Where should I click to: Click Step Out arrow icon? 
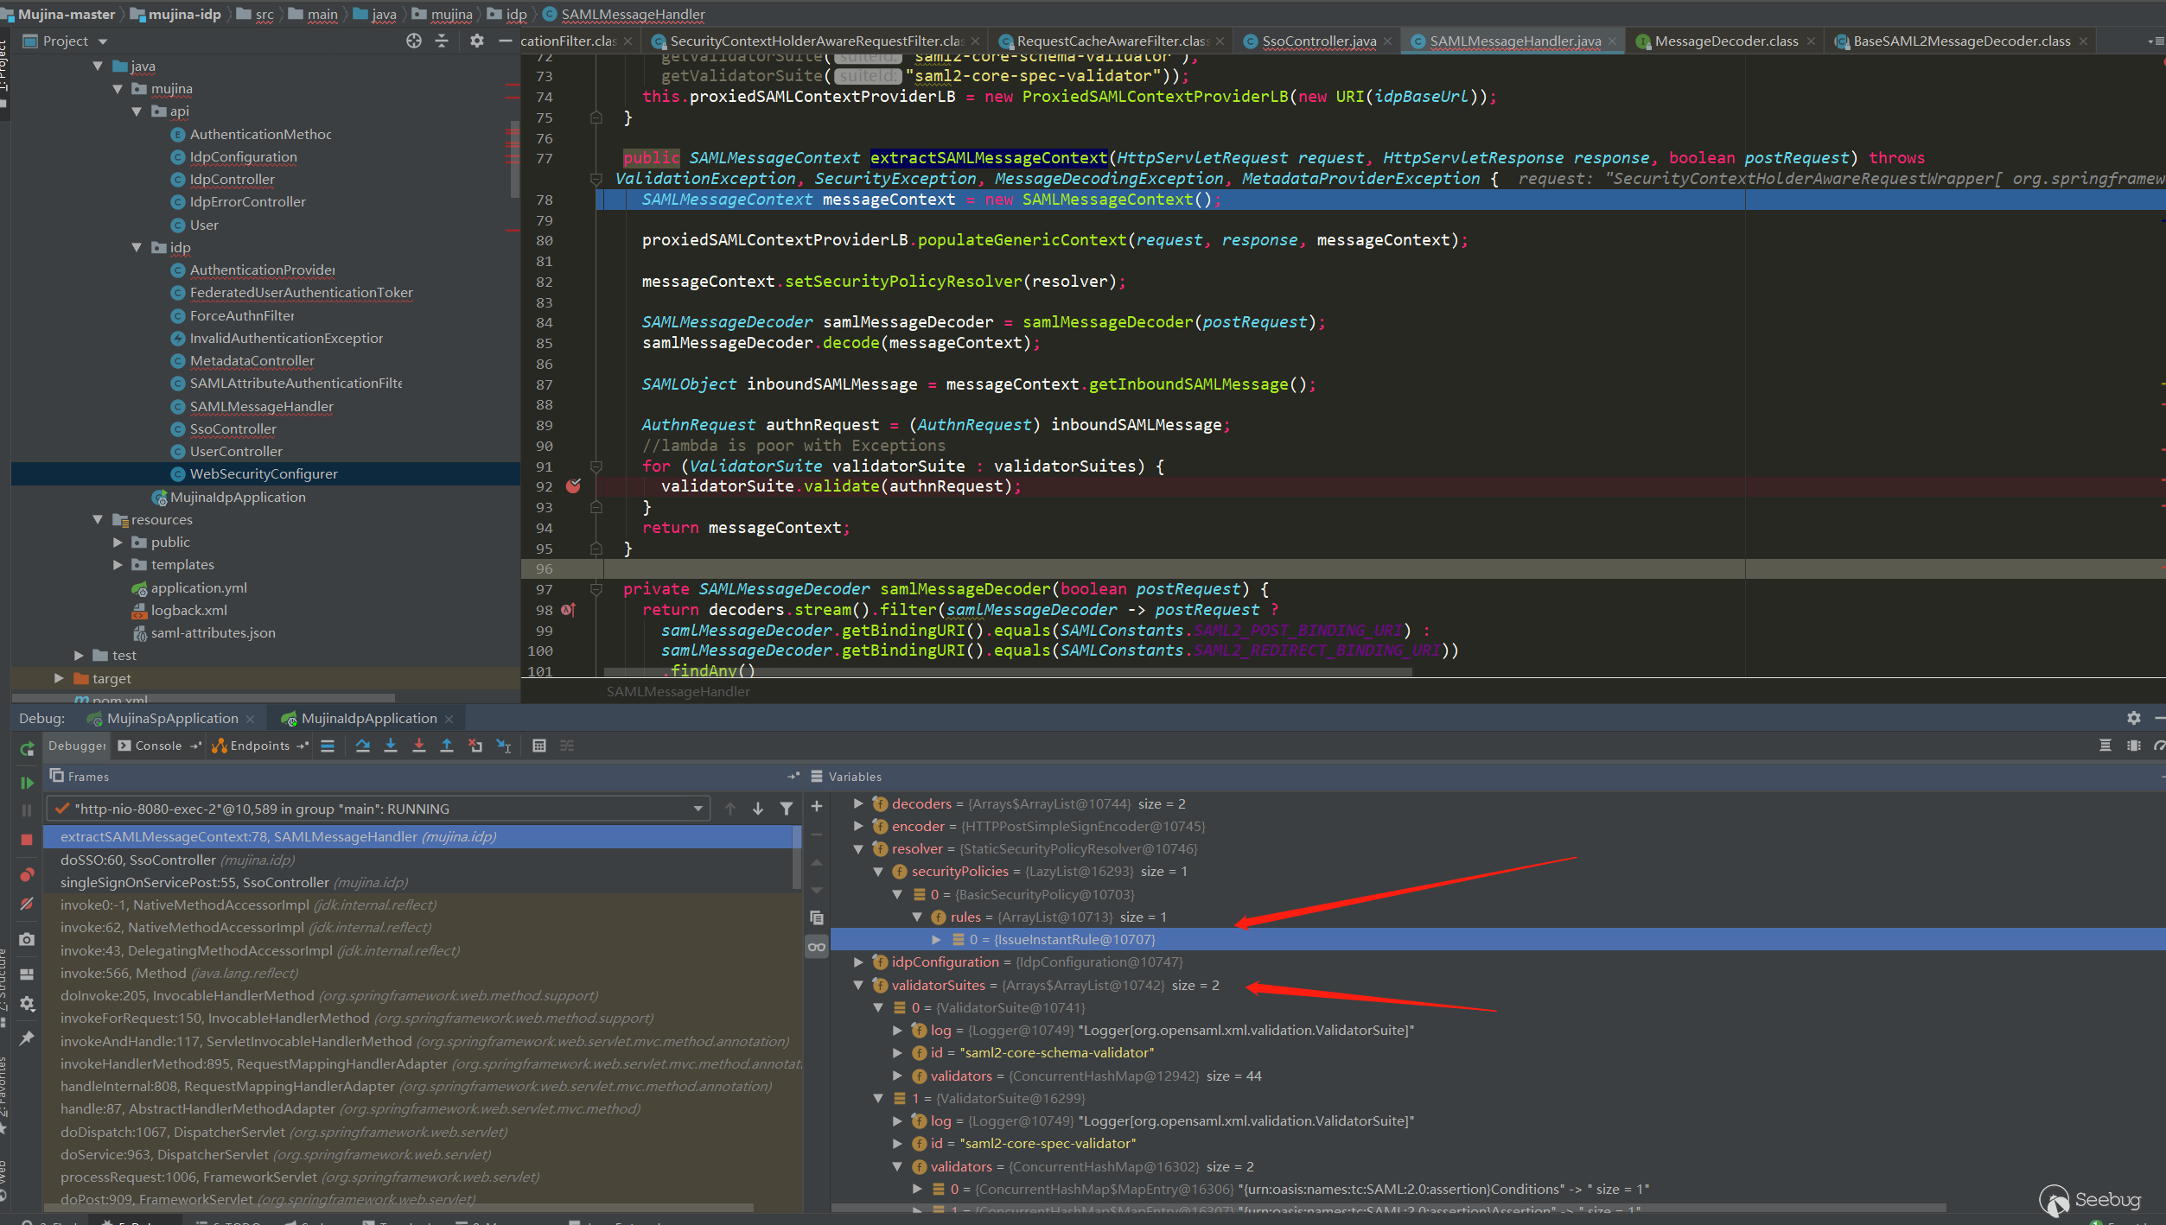447,746
